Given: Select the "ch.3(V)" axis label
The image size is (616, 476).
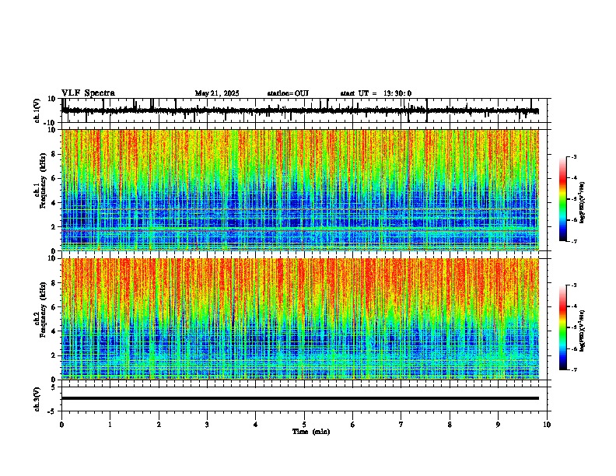Looking at the screenshot, I should [x=37, y=400].
